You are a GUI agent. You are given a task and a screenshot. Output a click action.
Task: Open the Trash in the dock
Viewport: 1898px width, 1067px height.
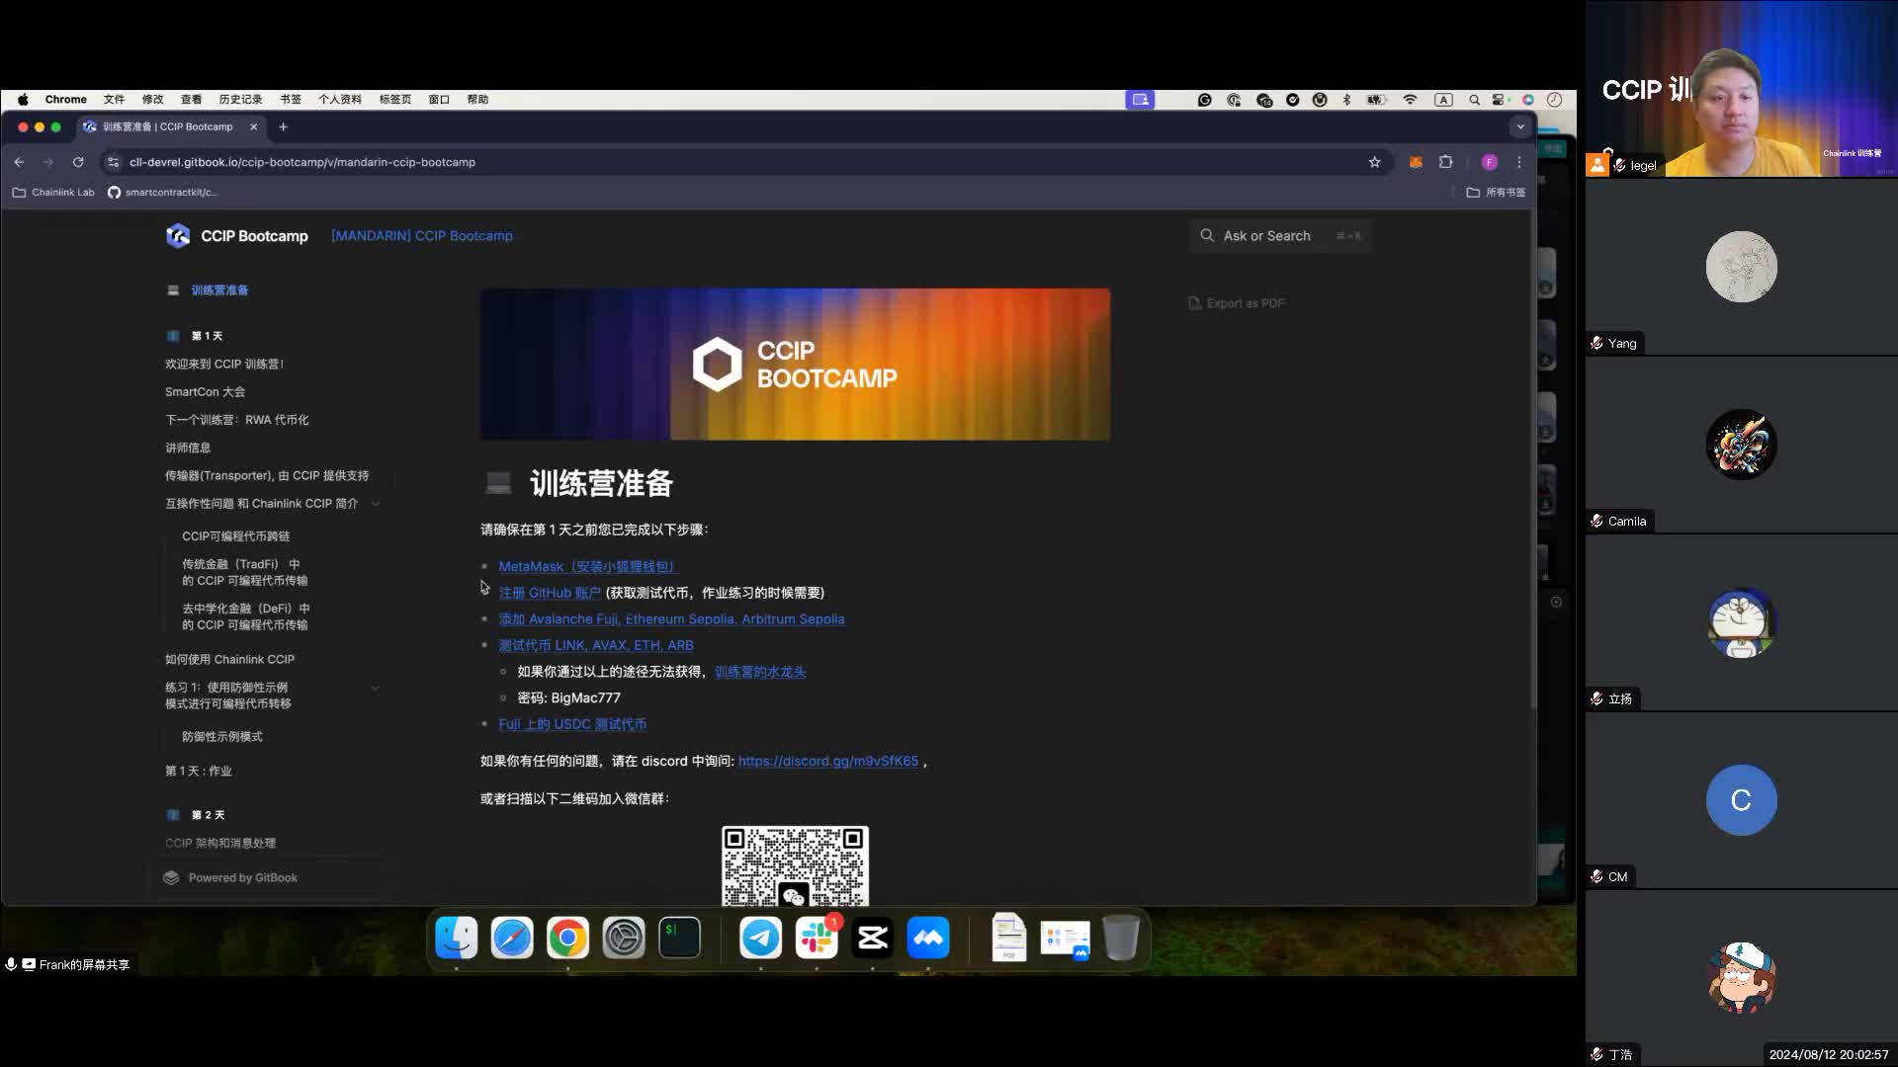coord(1121,938)
